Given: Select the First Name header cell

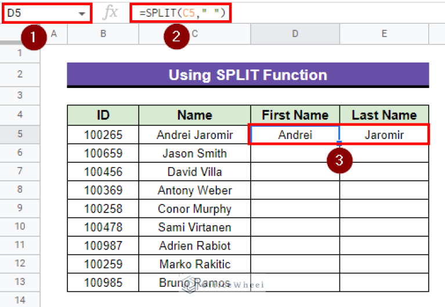Looking at the screenshot, I should pyautogui.click(x=295, y=115).
